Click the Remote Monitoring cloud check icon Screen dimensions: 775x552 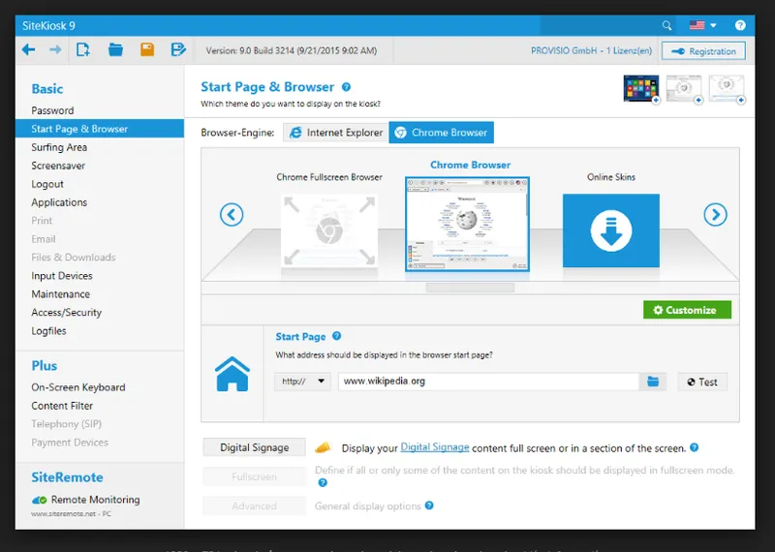[x=39, y=500]
